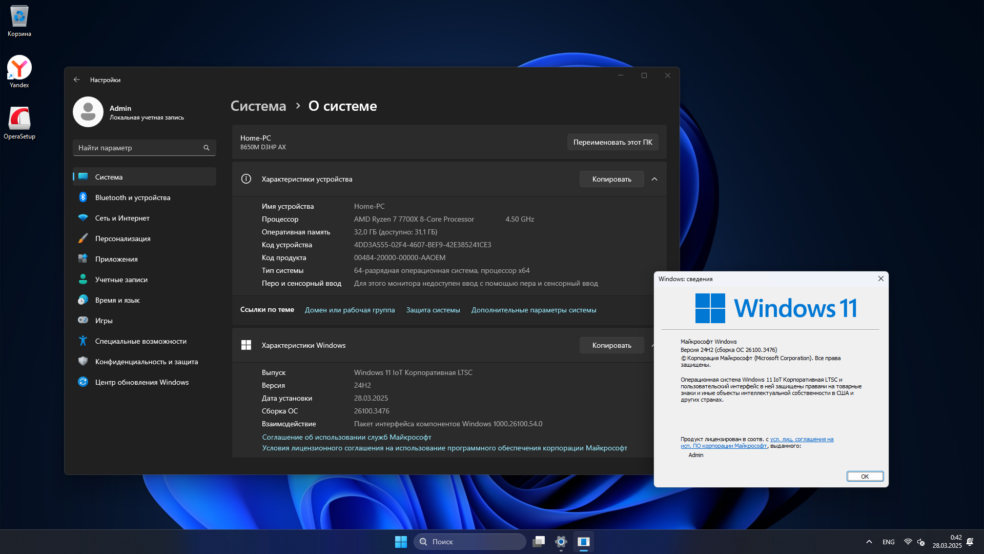Open Центр обновления Windows page

tap(141, 382)
